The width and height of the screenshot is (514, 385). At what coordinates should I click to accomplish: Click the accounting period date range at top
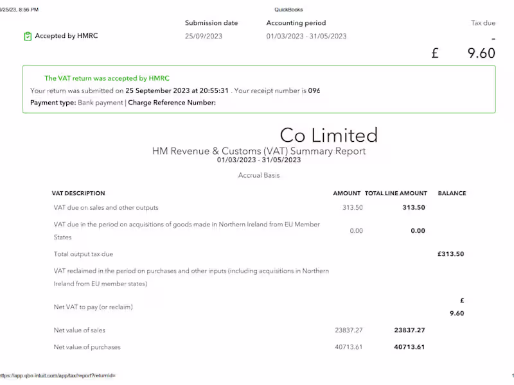(x=306, y=37)
